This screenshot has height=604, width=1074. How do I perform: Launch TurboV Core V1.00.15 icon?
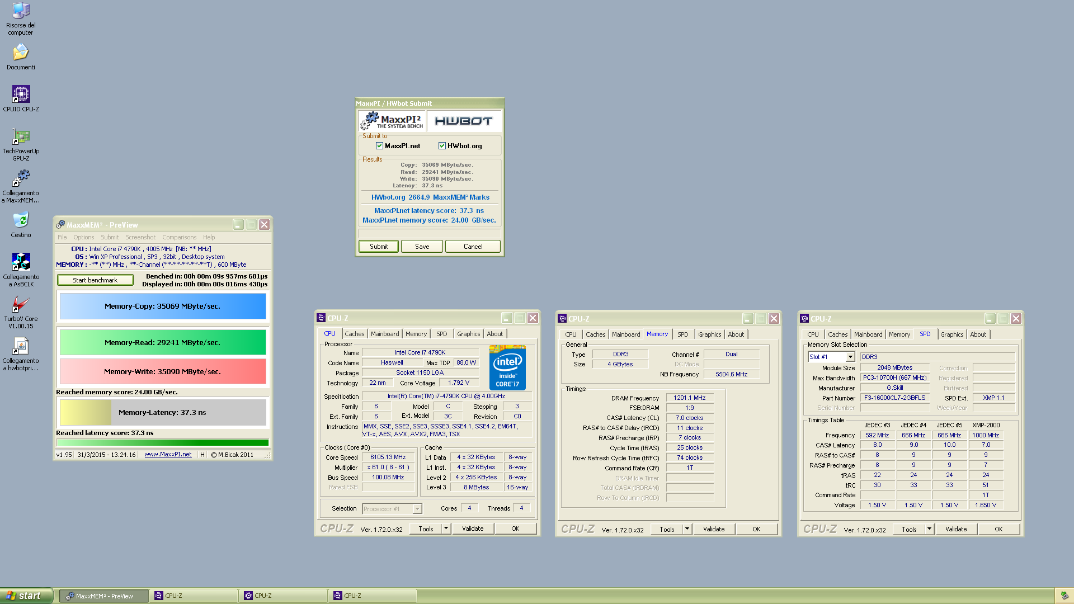21,312
